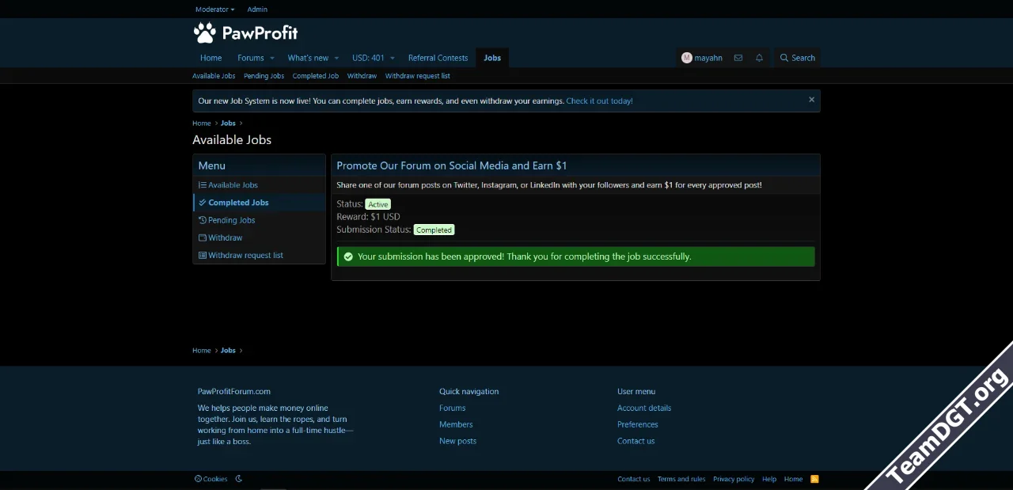Expand the Moderator dropdown menu
This screenshot has width=1013, height=490.
tap(214, 9)
